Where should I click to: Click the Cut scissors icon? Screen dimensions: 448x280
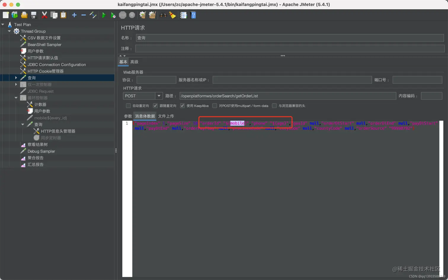(44, 15)
